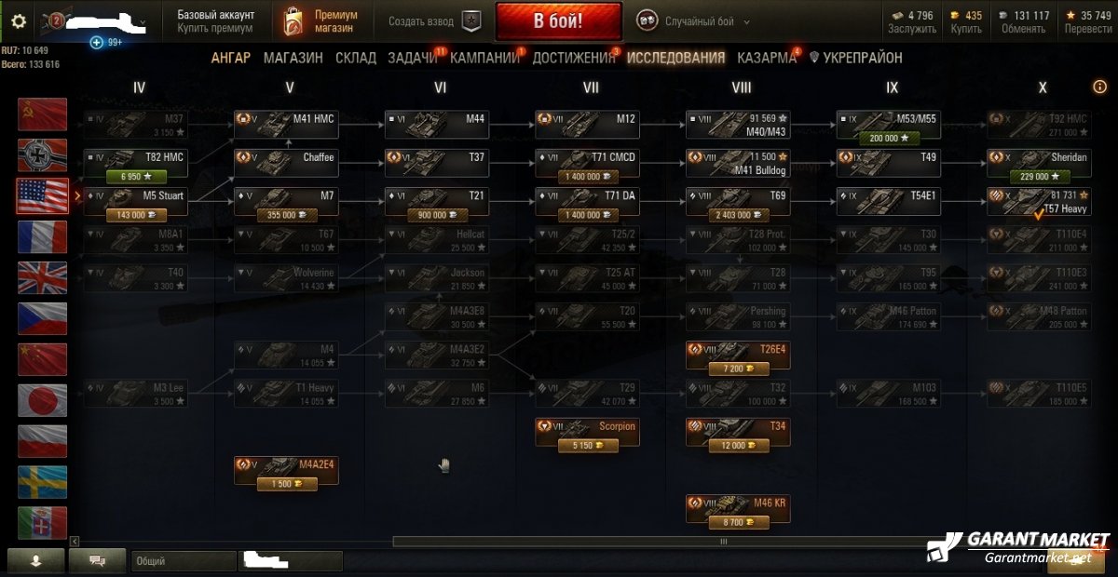
Task: Click the Create platoon icon
Action: (472, 21)
